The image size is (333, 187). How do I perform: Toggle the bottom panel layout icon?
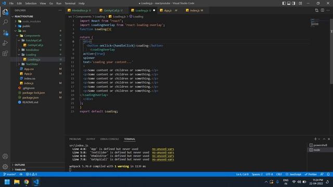coord(289,3)
